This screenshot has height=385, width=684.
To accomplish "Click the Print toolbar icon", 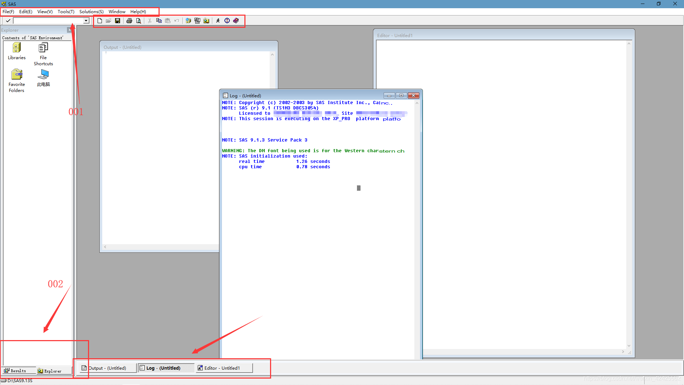I will coord(129,21).
